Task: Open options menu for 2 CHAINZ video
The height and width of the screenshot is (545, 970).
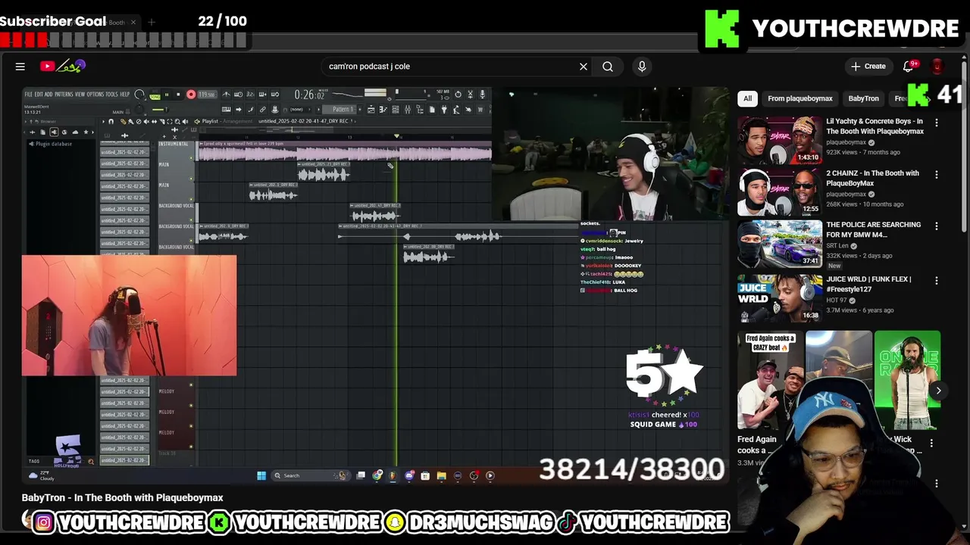Action: pos(937,175)
